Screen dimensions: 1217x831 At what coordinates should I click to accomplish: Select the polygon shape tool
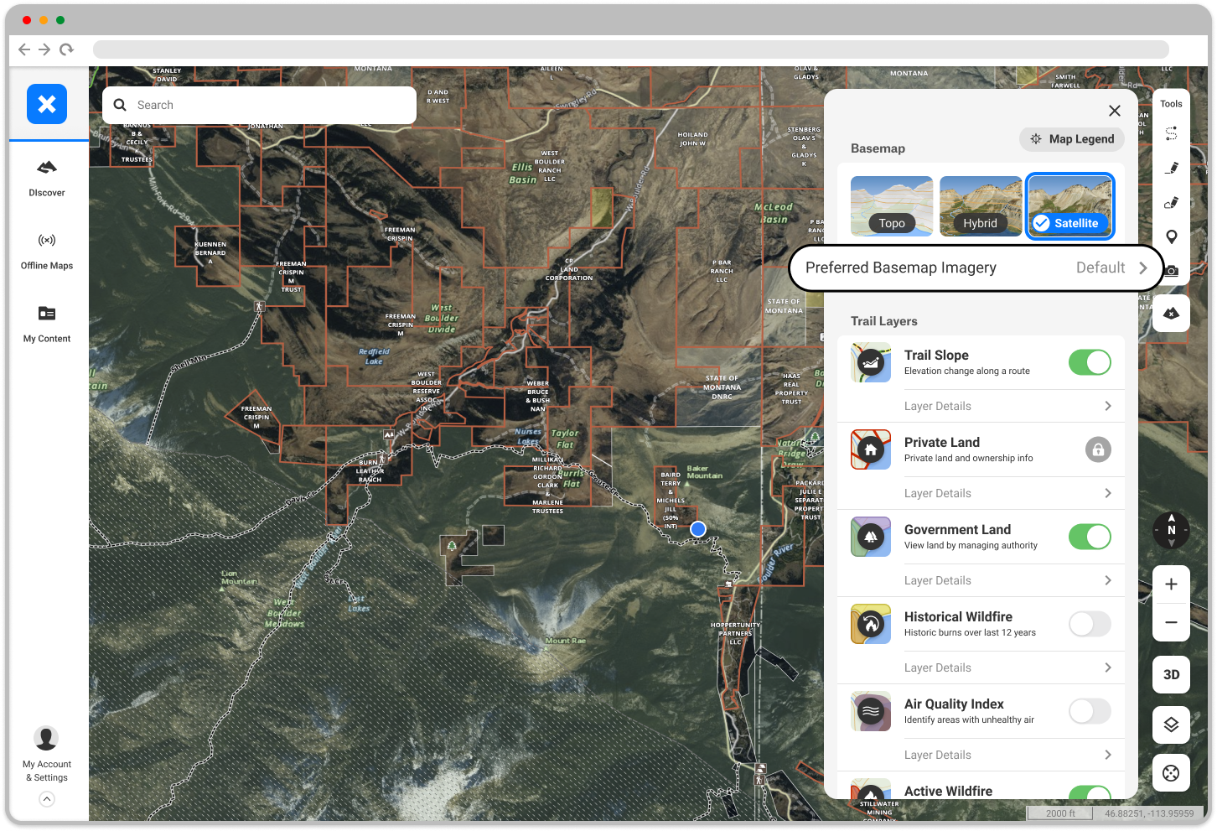[1171, 202]
